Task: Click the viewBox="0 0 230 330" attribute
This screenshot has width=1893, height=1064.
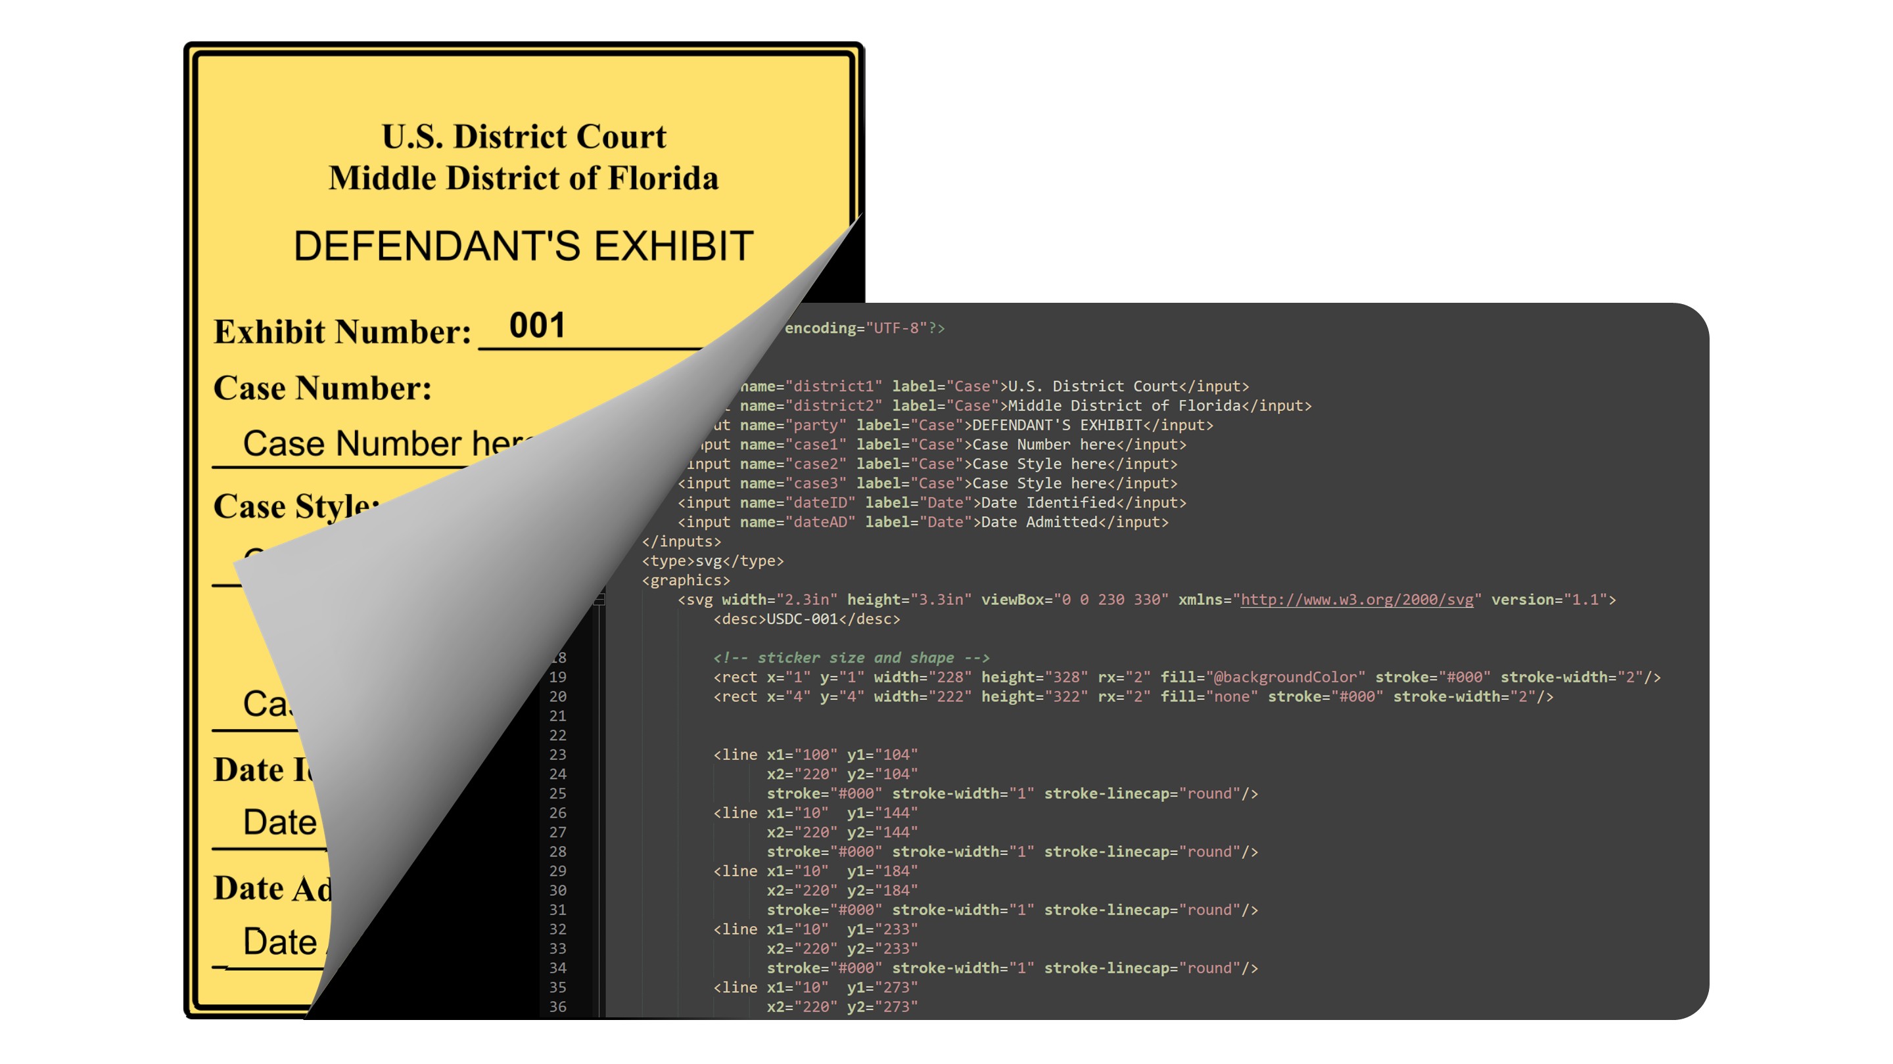Action: coord(1075,599)
